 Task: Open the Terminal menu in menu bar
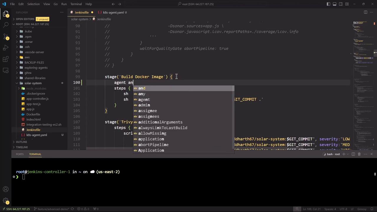tap(76, 4)
